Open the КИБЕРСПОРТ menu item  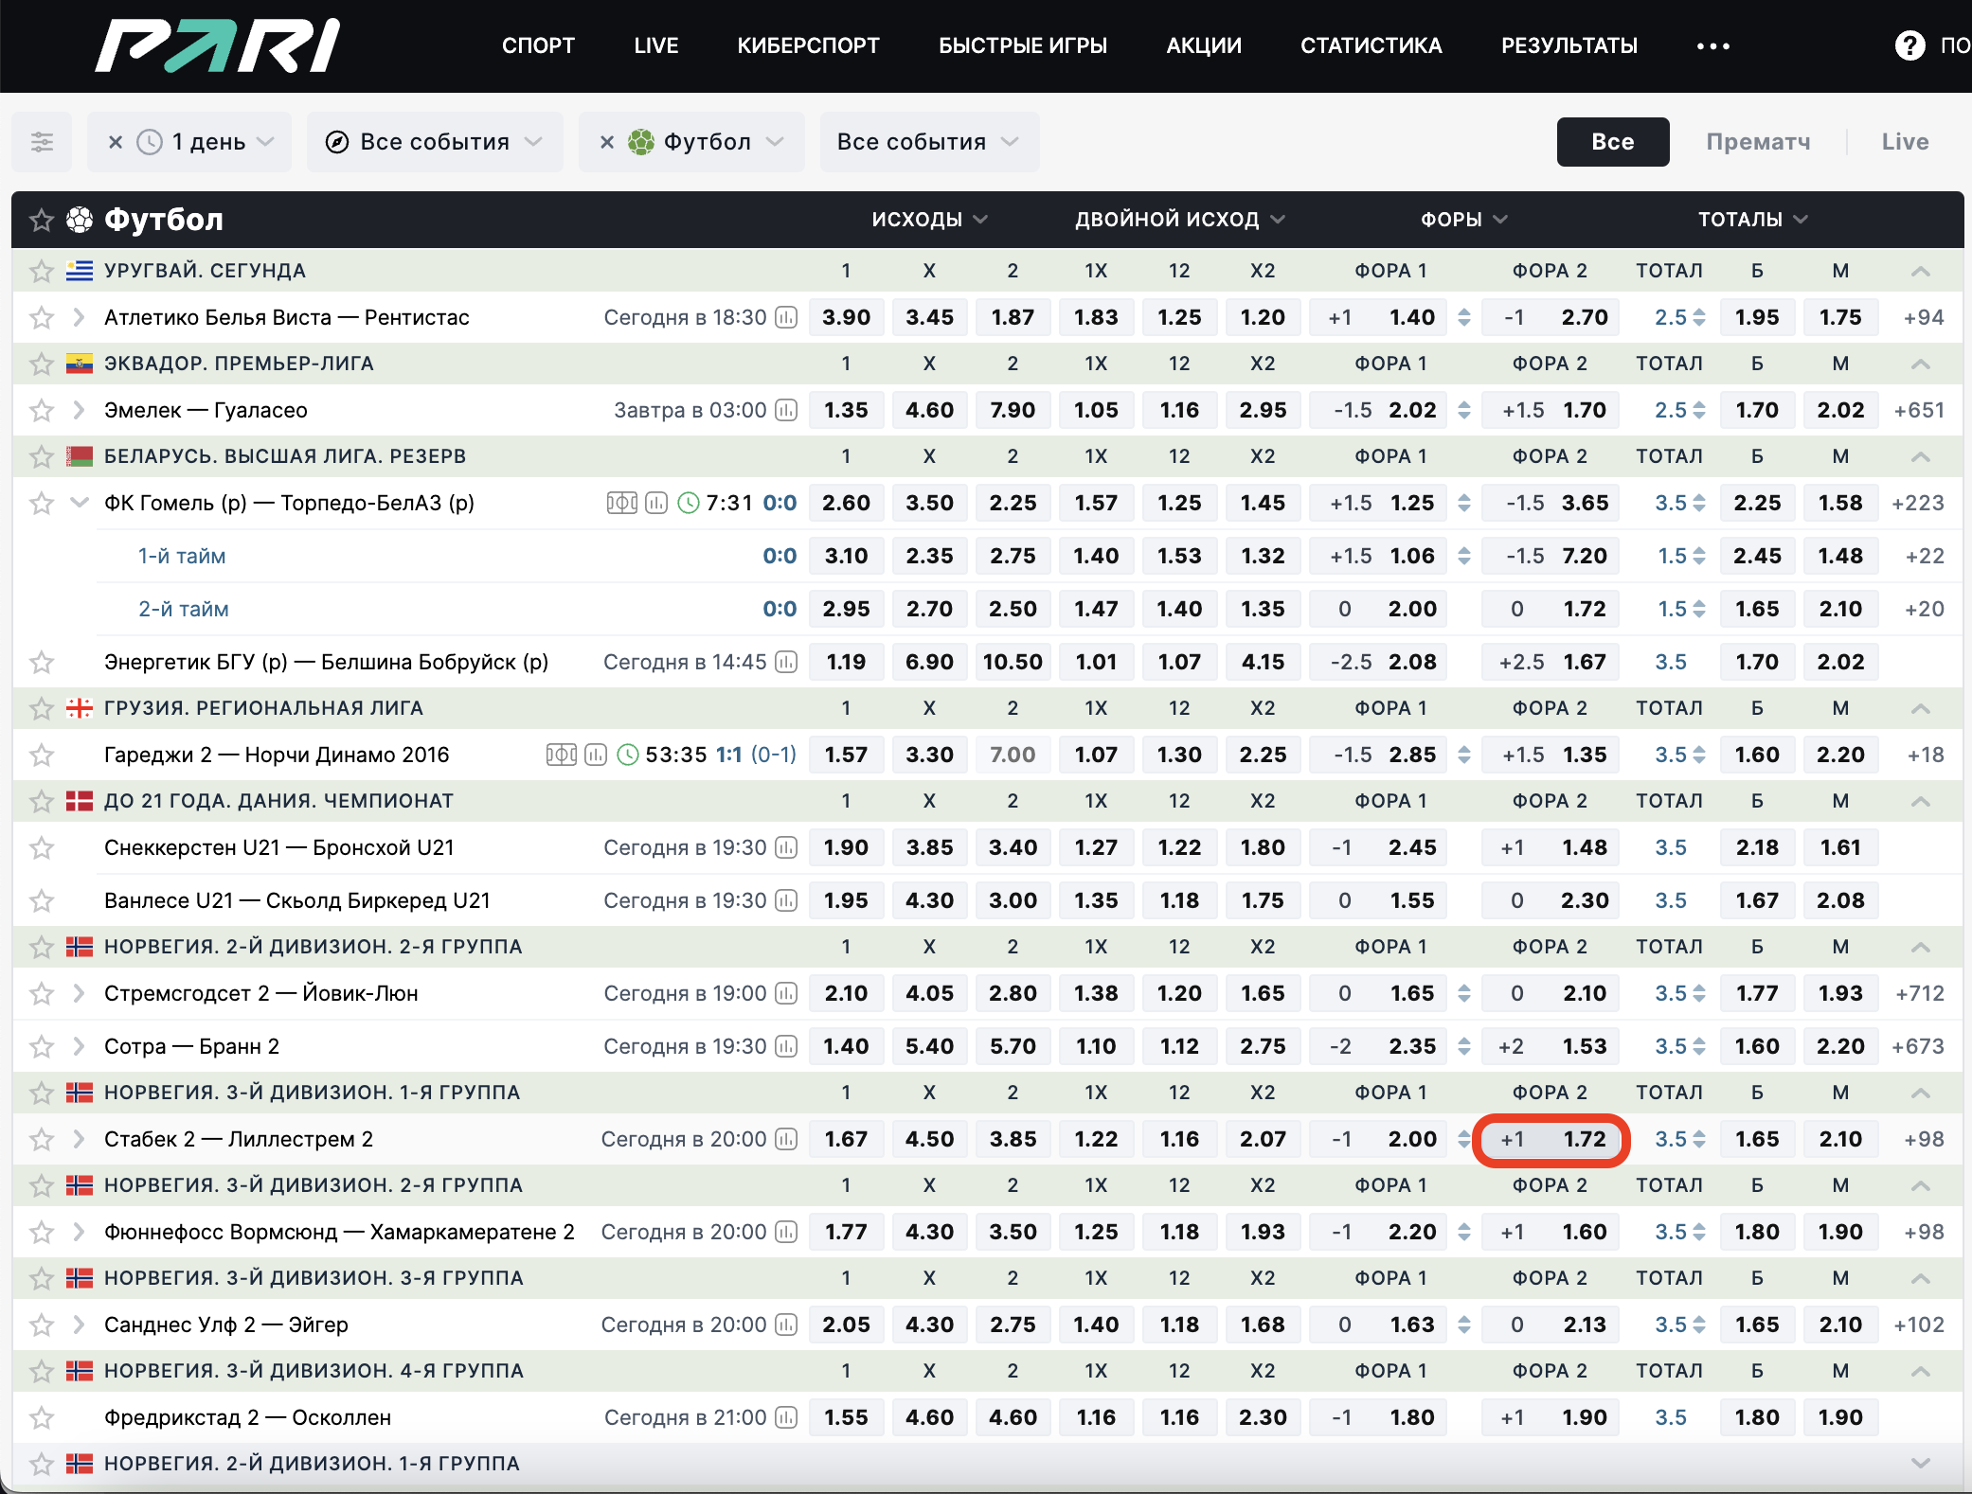(808, 45)
